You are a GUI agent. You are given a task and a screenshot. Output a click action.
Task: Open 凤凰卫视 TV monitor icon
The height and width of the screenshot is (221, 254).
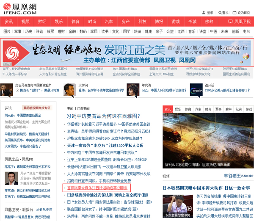pos(230,22)
